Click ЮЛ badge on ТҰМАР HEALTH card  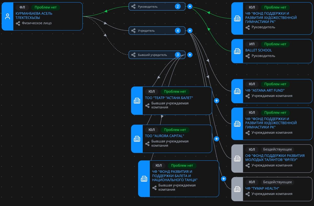click(252, 182)
